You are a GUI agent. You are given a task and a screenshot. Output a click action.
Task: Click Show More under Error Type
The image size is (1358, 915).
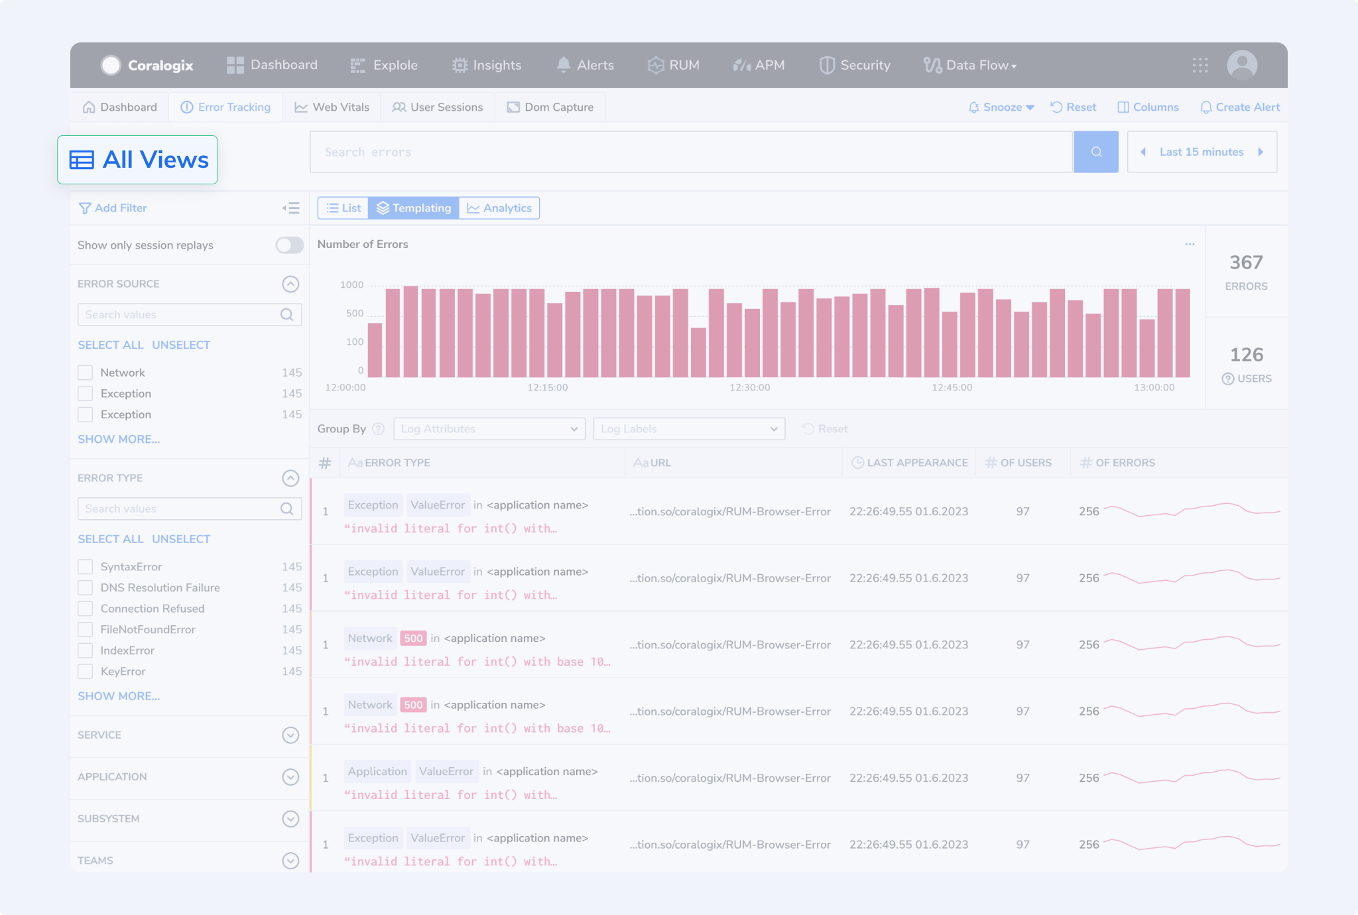tap(119, 696)
